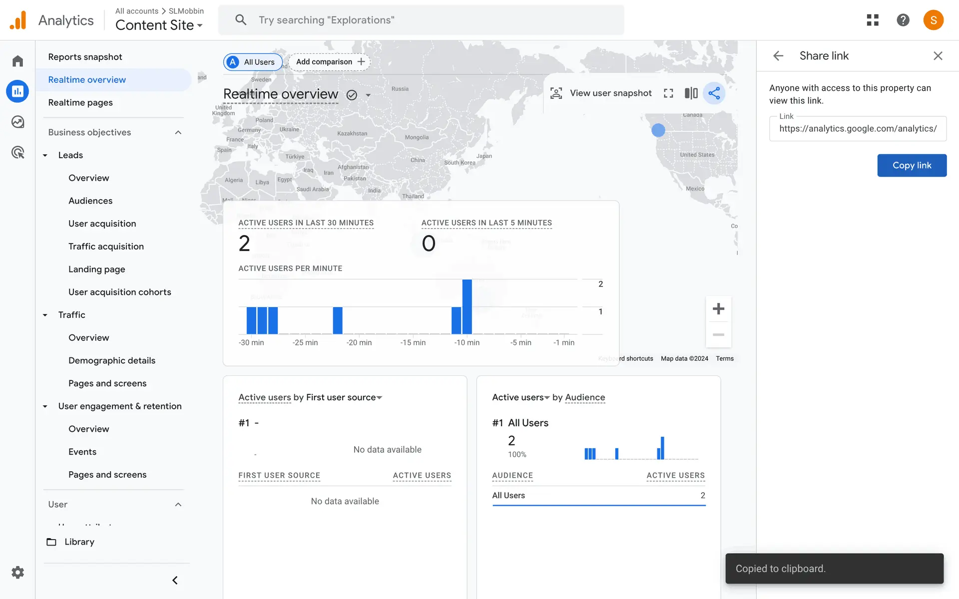The width and height of the screenshot is (959, 599).
Task: Open the Content Site property selector
Action: tap(159, 25)
